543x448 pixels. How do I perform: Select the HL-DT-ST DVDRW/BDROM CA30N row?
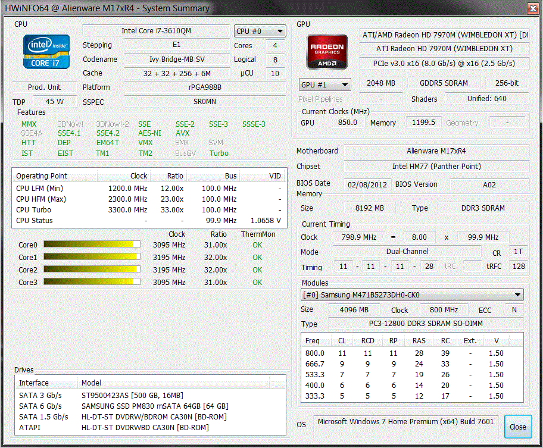[151, 417]
